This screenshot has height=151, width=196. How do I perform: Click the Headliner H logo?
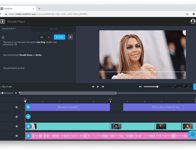(x=2, y=22)
